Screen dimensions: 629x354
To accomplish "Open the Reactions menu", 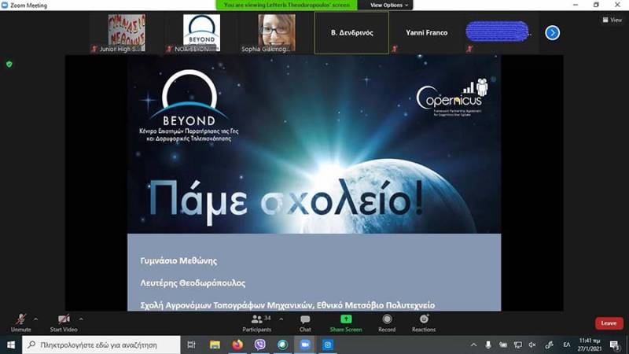I will (x=424, y=321).
